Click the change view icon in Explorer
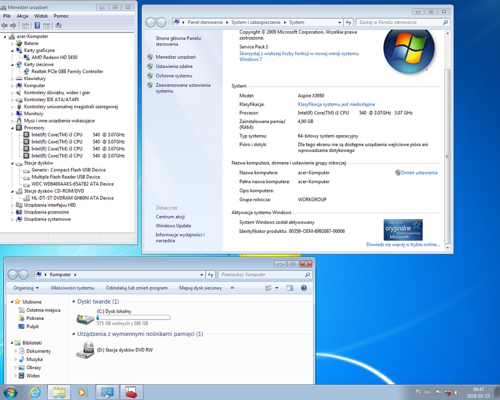The height and width of the screenshot is (400, 500). coord(269,288)
